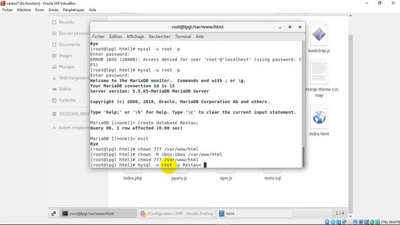The height and width of the screenshot is (225, 400).
Task: Open Images in file manager sidebar
Action: [62, 56]
